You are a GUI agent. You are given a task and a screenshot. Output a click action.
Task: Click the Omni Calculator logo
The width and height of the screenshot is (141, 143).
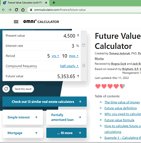[x=41, y=22]
